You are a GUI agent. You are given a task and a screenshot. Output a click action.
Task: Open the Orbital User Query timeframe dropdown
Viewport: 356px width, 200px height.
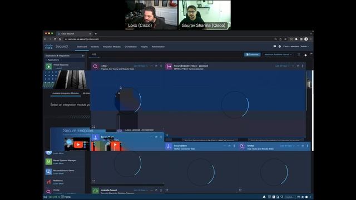[287, 146]
